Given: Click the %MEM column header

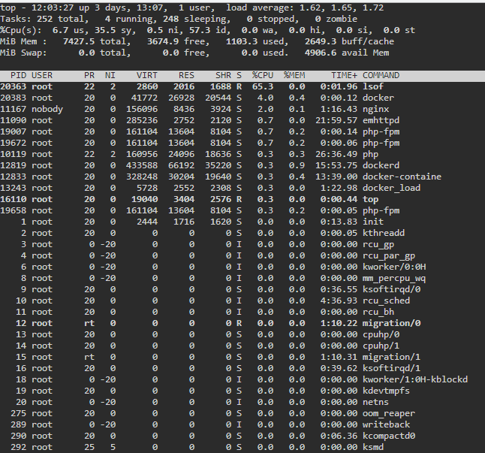Looking at the screenshot, I should [x=294, y=75].
